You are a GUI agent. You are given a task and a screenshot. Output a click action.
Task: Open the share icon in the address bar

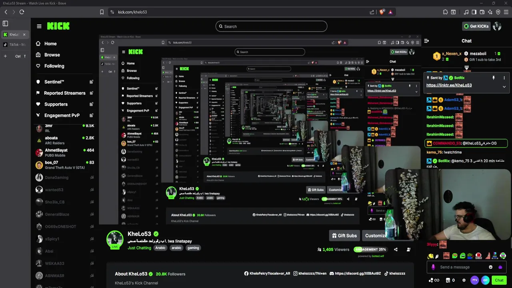coord(372,12)
